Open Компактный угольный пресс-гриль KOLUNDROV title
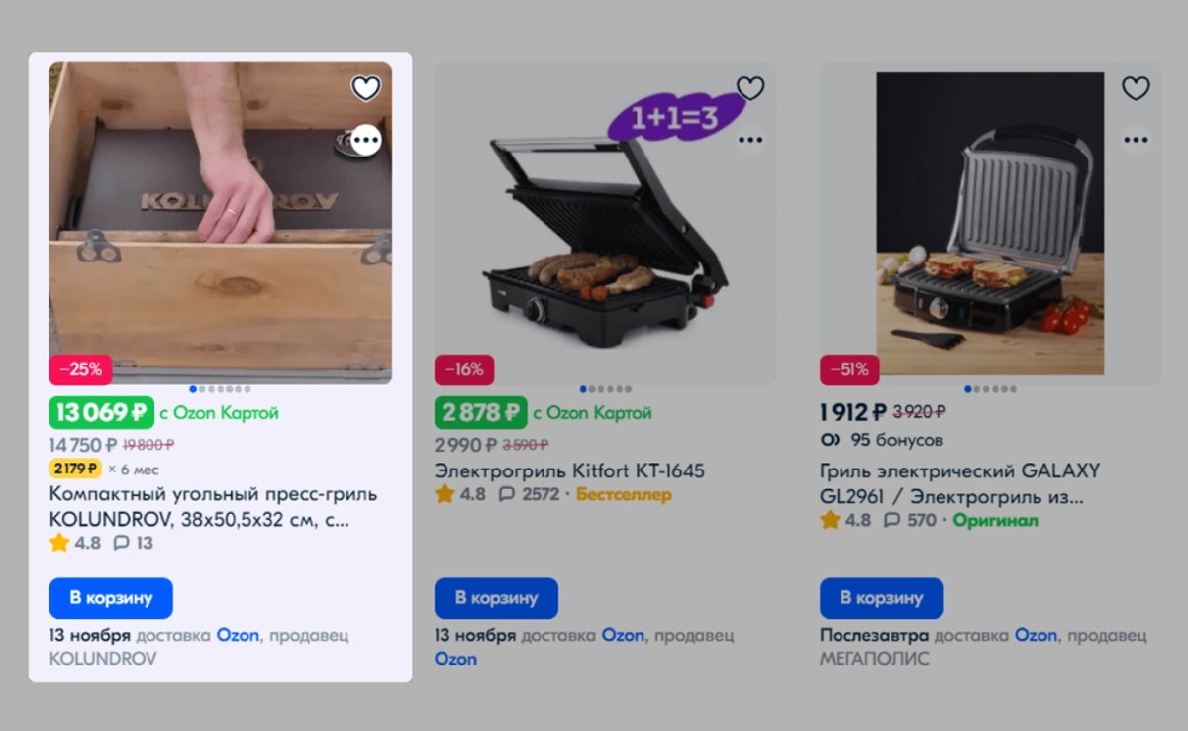The width and height of the screenshot is (1188, 731). [x=213, y=506]
